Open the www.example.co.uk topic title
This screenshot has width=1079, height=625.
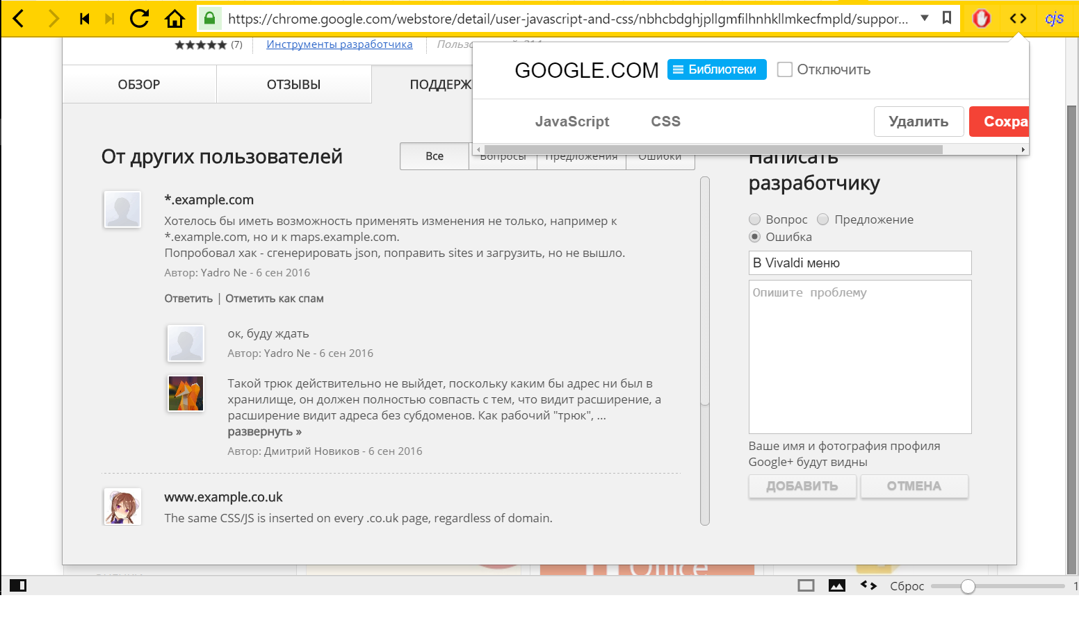(224, 497)
